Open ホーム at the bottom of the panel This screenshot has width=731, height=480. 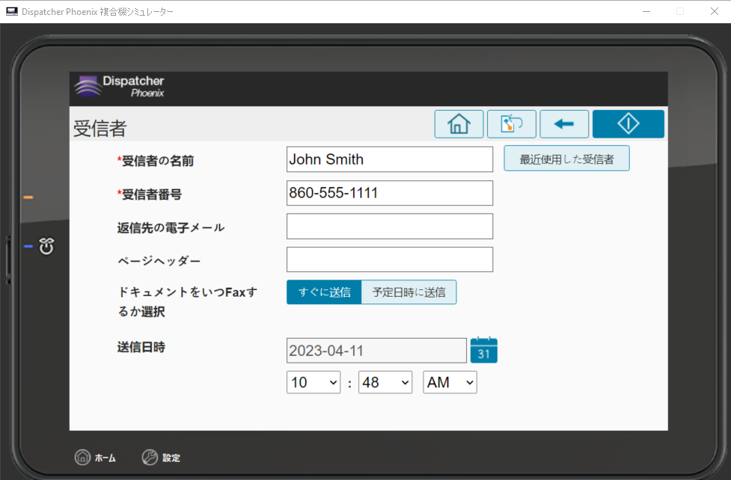[x=95, y=458]
